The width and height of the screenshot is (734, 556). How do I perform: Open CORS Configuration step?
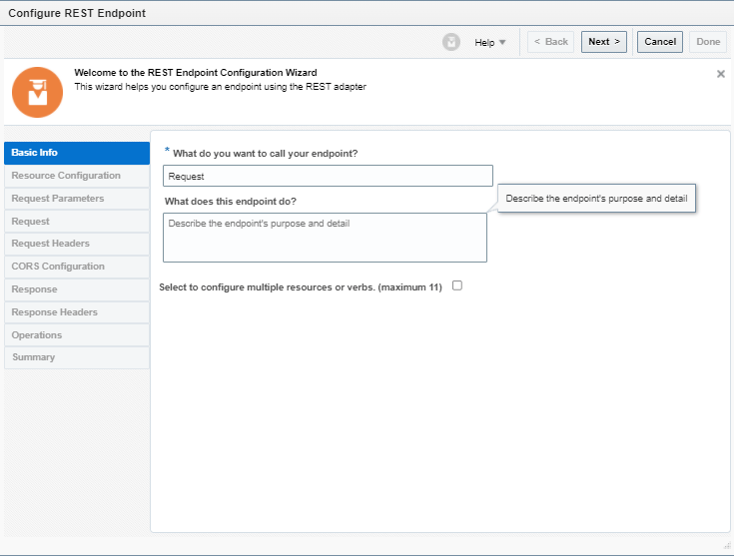(77, 267)
